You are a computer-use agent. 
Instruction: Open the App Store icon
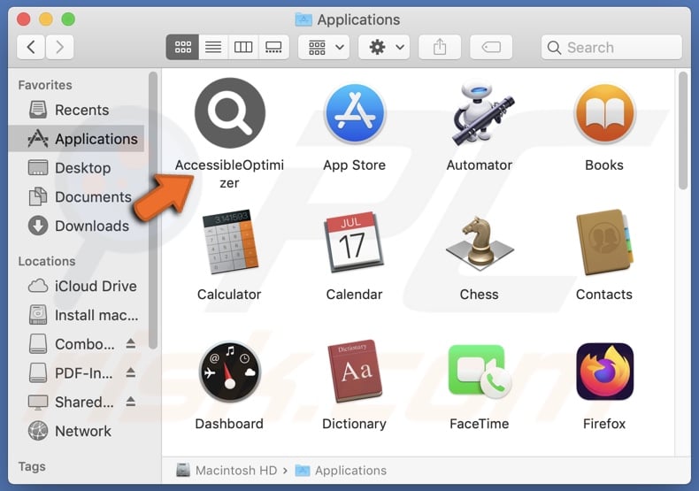355,113
